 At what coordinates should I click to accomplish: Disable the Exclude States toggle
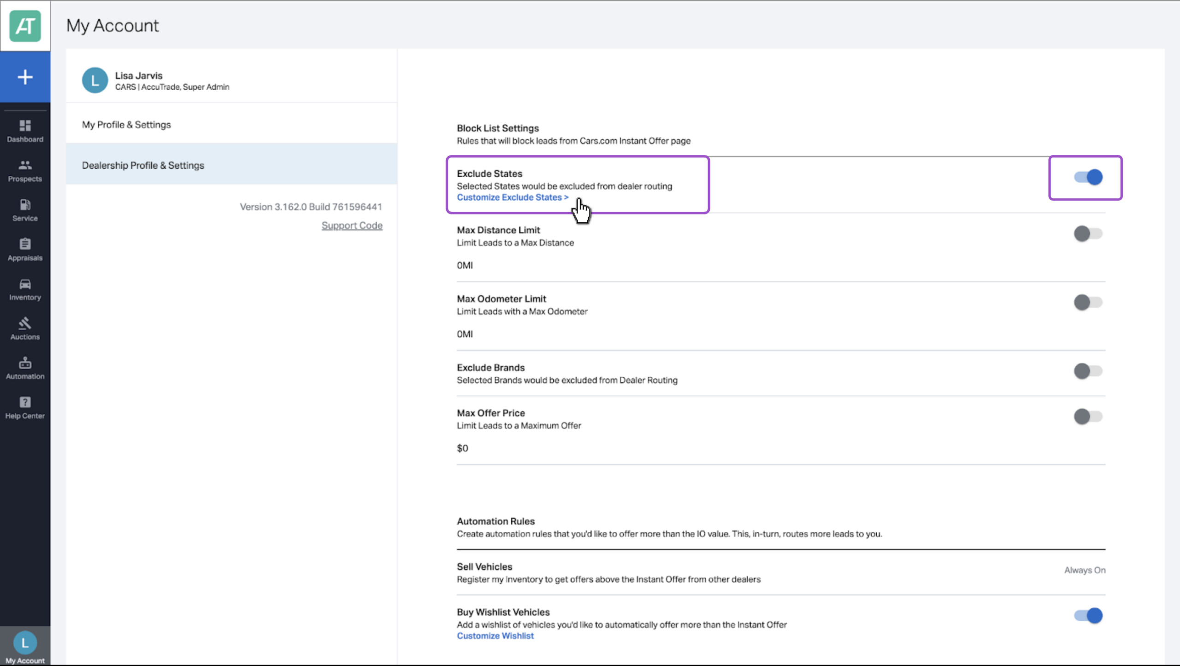pos(1088,177)
